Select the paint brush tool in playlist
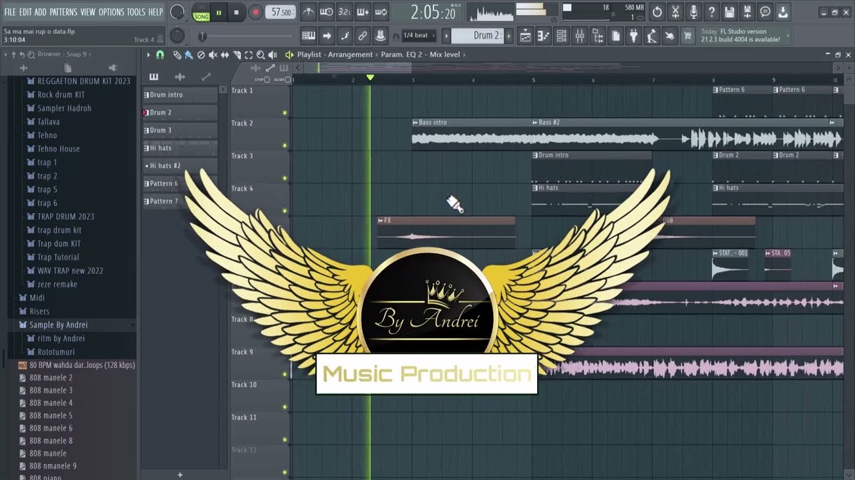The height and width of the screenshot is (480, 855). point(189,55)
